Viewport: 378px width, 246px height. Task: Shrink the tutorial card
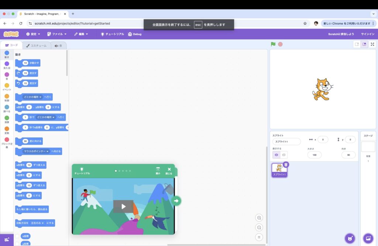point(158,171)
